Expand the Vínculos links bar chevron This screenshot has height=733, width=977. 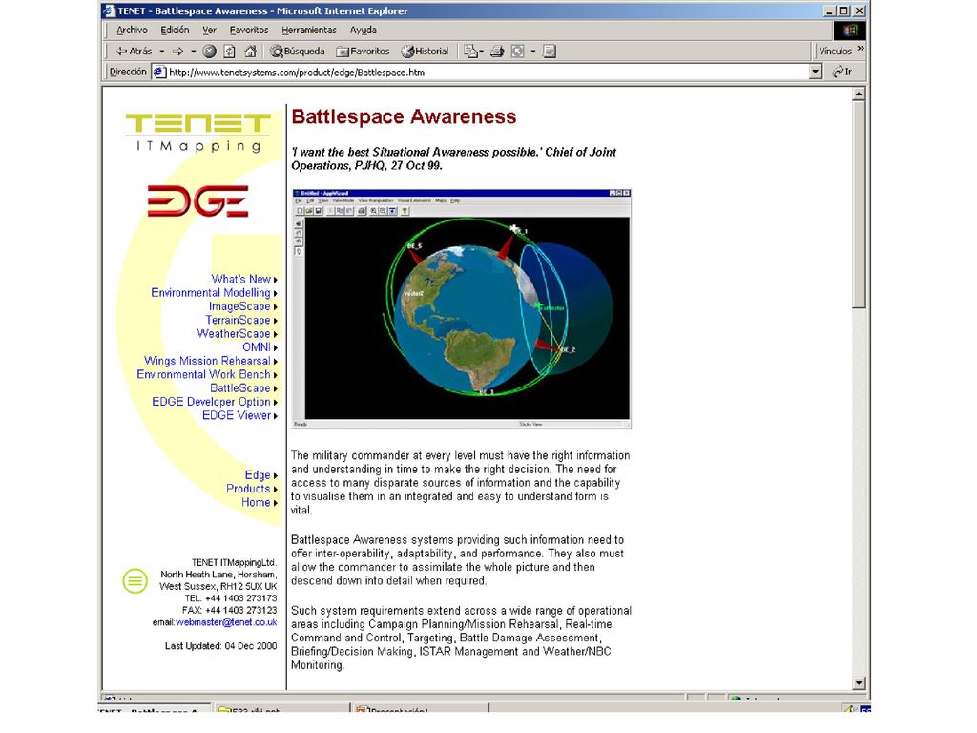861,49
